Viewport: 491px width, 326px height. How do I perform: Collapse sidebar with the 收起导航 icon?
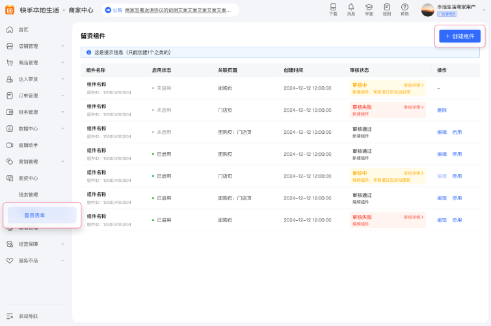click(x=10, y=316)
